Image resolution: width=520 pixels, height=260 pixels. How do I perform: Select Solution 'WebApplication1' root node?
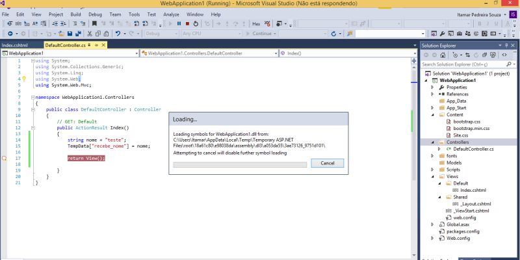471,73
